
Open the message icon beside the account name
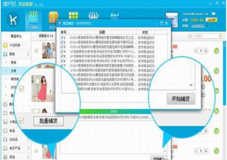(213, 14)
